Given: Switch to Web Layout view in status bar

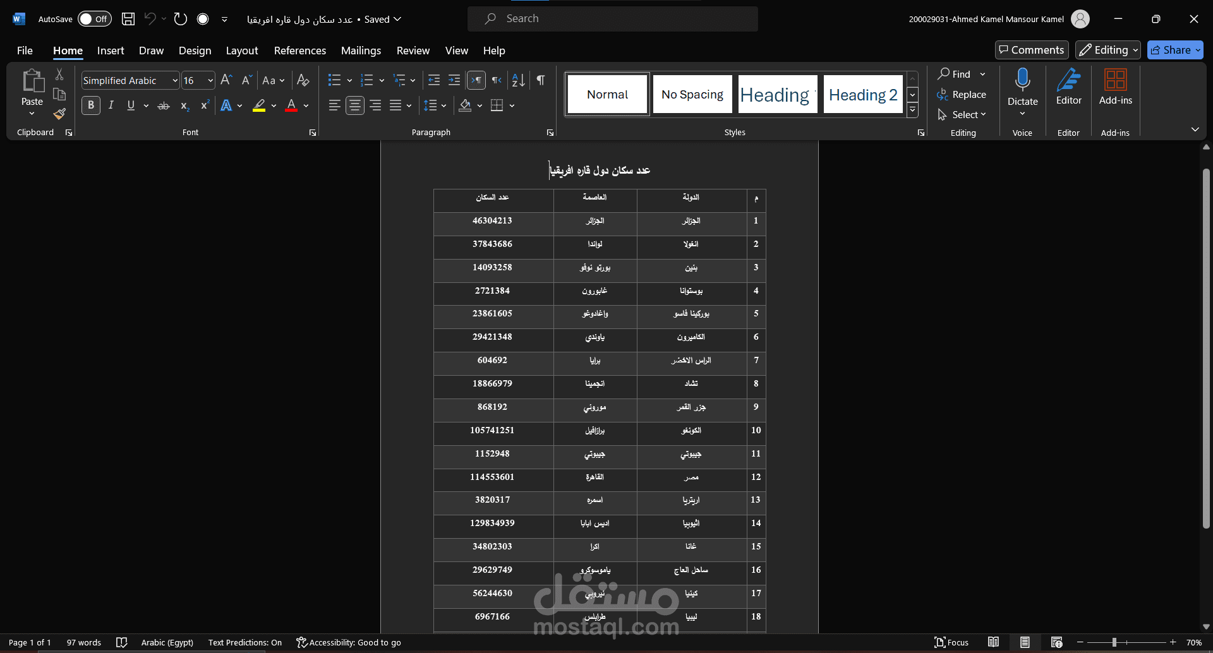Looking at the screenshot, I should (1057, 642).
